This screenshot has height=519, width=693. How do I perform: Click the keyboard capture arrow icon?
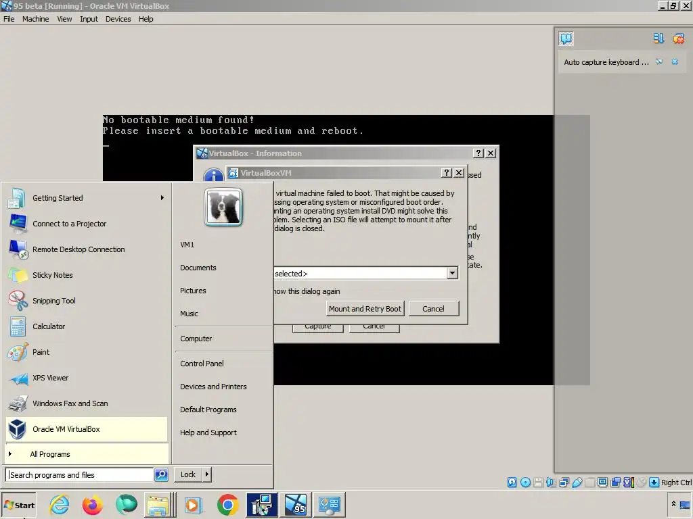pos(654,483)
